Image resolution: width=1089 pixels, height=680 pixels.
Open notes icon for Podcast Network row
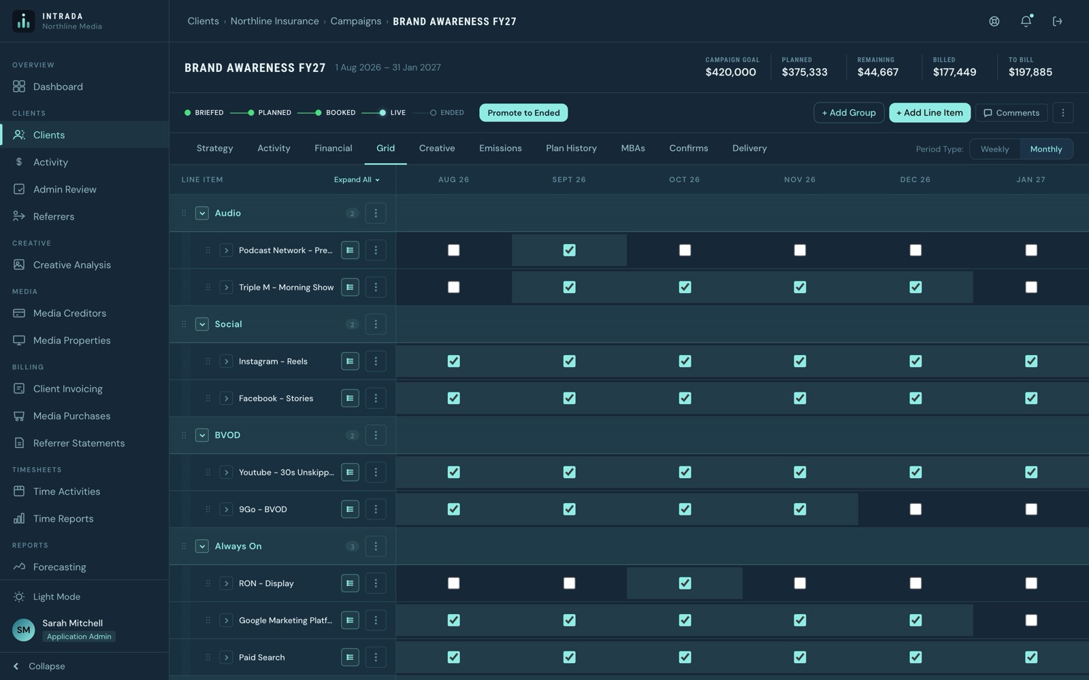point(350,250)
